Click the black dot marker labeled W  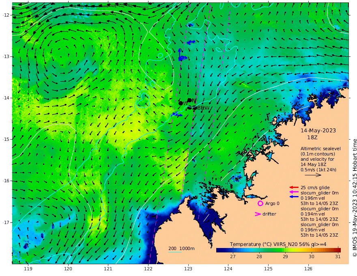tap(181, 103)
